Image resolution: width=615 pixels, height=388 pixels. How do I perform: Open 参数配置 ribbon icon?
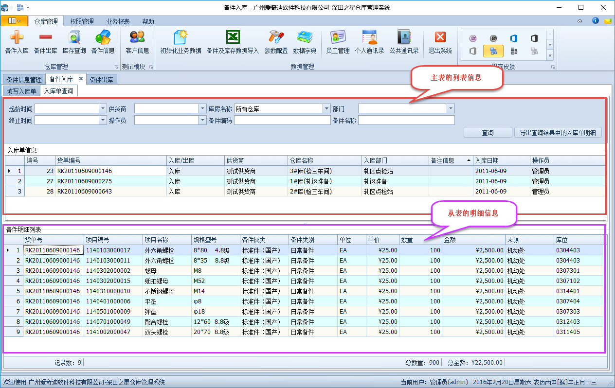(x=276, y=42)
